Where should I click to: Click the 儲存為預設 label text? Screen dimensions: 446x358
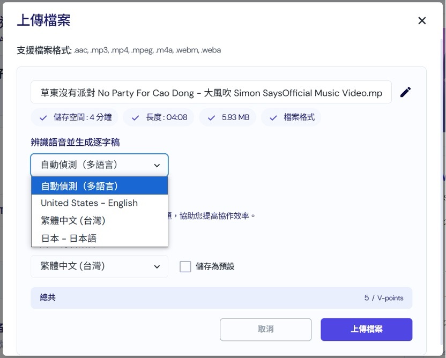click(215, 266)
